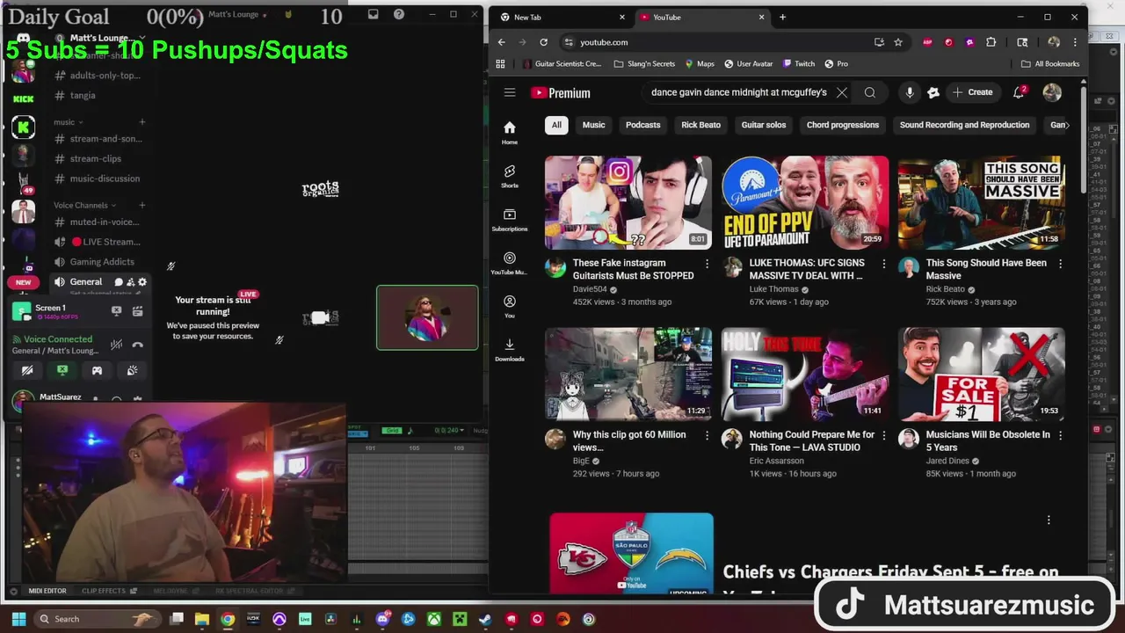Open the Twitch bookmark
This screenshot has height=633, width=1125.
coord(799,63)
